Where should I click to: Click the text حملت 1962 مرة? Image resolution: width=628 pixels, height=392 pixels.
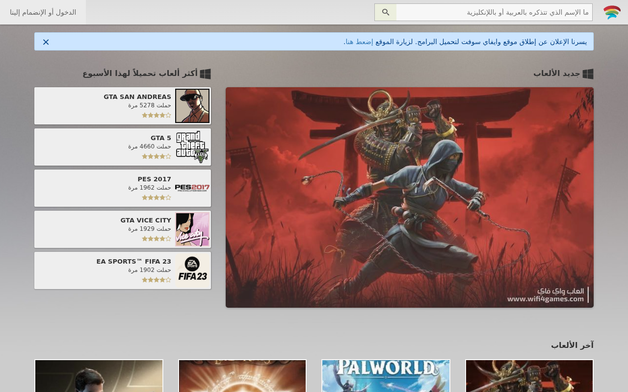click(150, 188)
